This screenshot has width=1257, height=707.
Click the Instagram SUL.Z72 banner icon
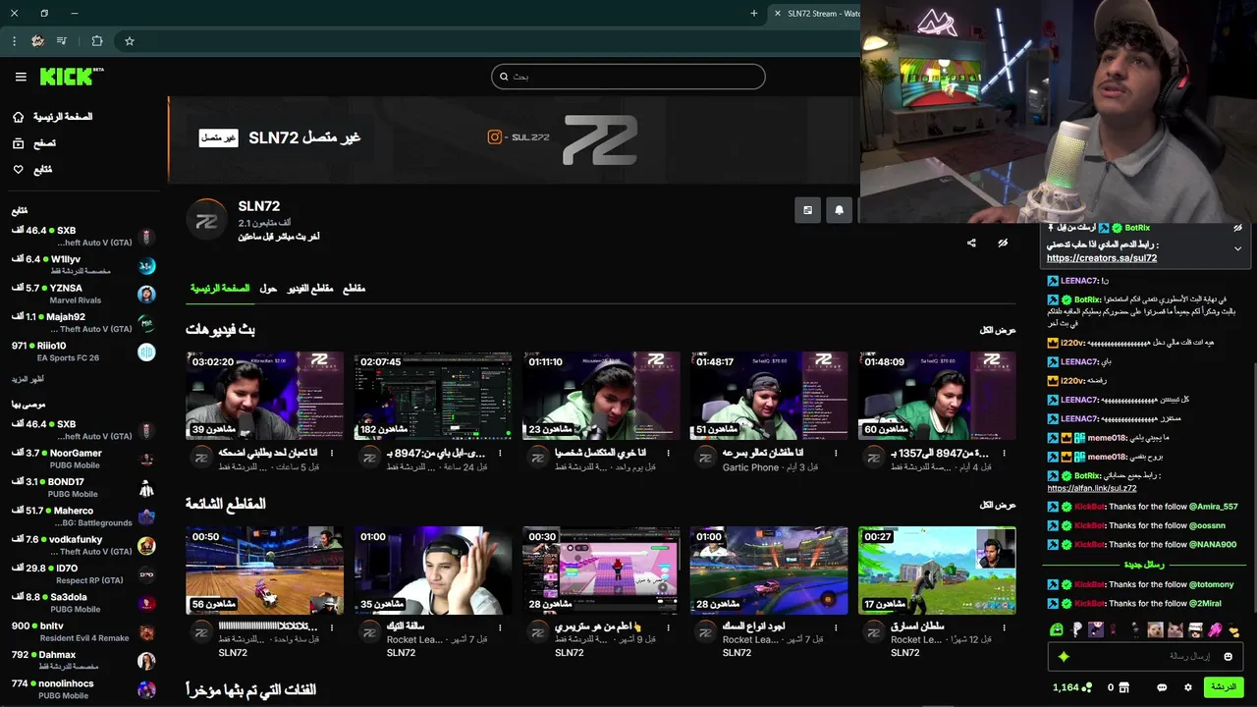tap(495, 137)
